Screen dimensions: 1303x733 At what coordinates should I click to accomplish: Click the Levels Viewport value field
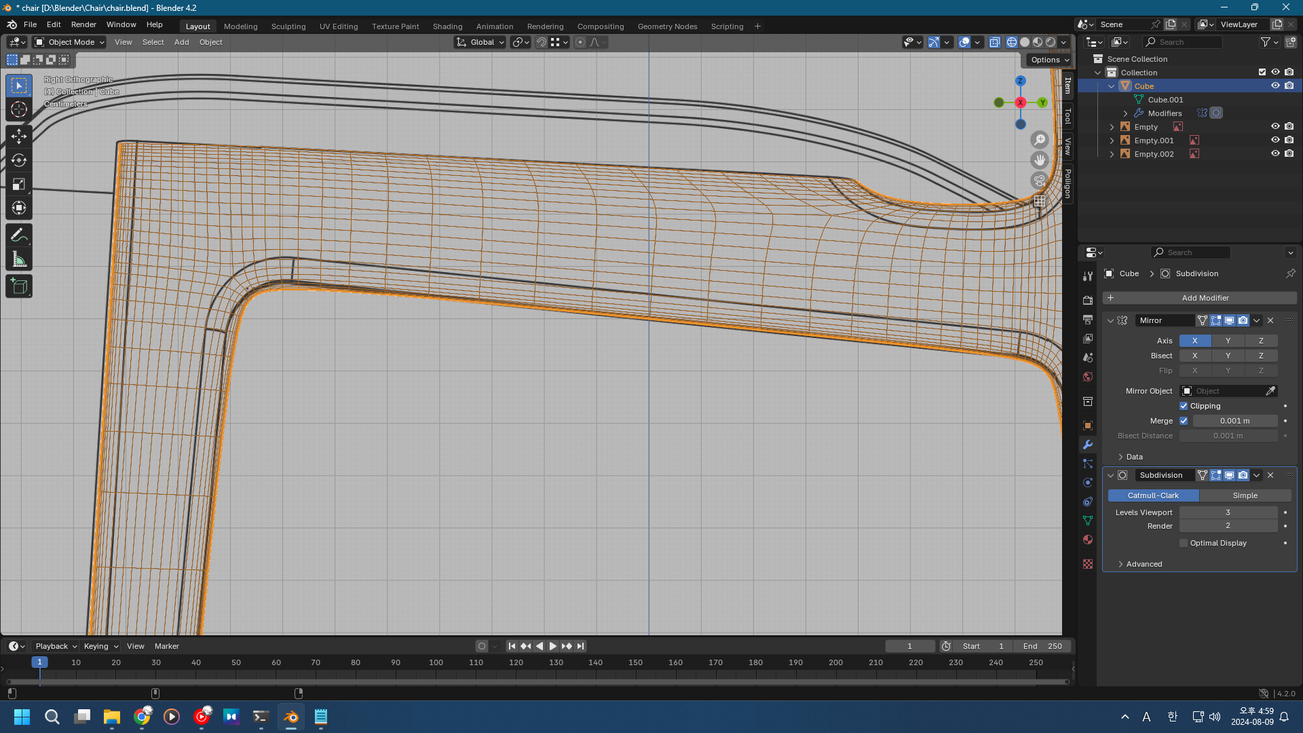(x=1228, y=512)
